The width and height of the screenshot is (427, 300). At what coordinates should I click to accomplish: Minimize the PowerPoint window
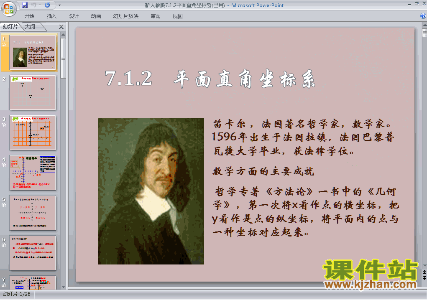pyautogui.click(x=409, y=4)
